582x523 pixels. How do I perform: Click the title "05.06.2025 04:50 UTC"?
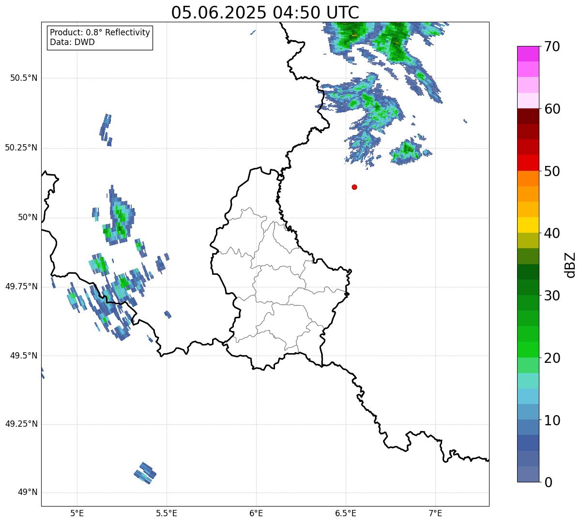tap(265, 13)
